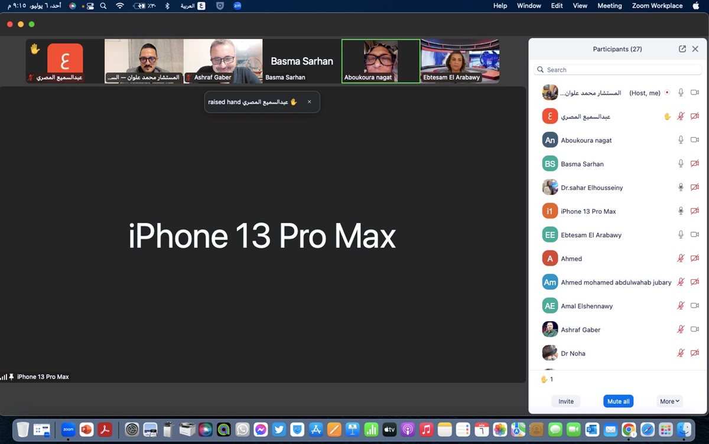Screen dimensions: 709x444
Task: Open Music app in the Dock
Action: [426, 429]
